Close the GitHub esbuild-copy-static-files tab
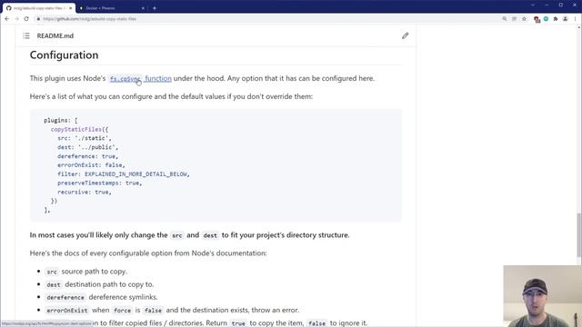Image resolution: width=582 pixels, height=327 pixels. [71, 8]
